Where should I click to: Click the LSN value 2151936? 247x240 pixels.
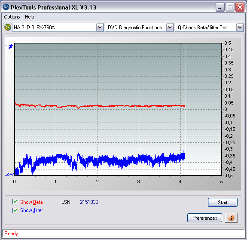tap(89, 202)
